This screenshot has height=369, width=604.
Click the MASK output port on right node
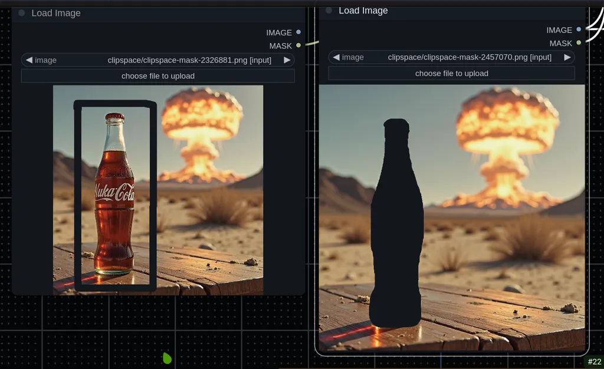tap(579, 42)
